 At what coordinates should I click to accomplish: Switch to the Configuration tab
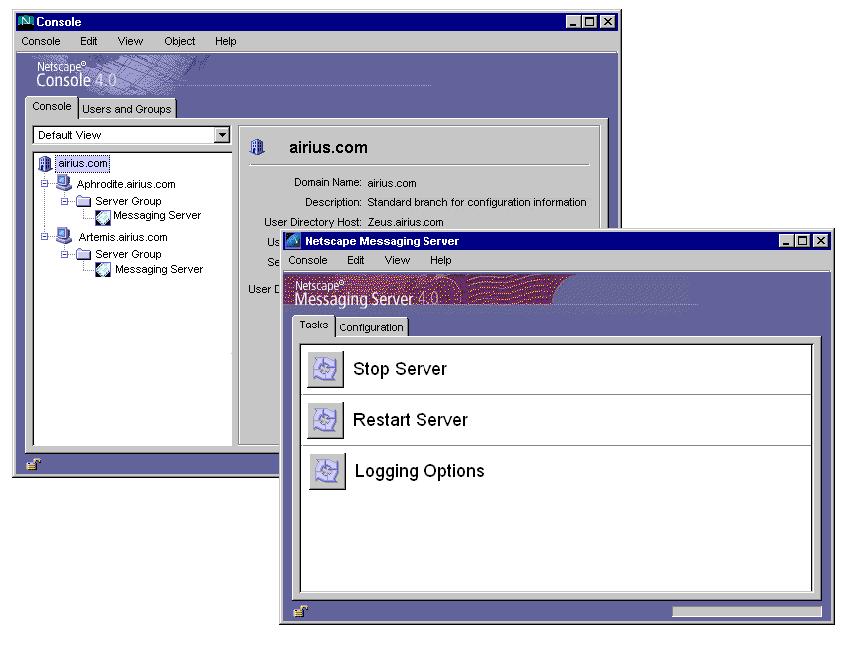[371, 327]
